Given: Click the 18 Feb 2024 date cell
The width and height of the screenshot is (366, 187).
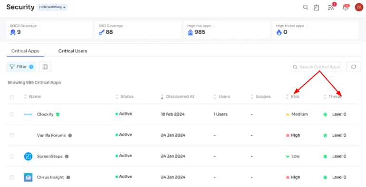Looking at the screenshot, I should (x=173, y=114).
